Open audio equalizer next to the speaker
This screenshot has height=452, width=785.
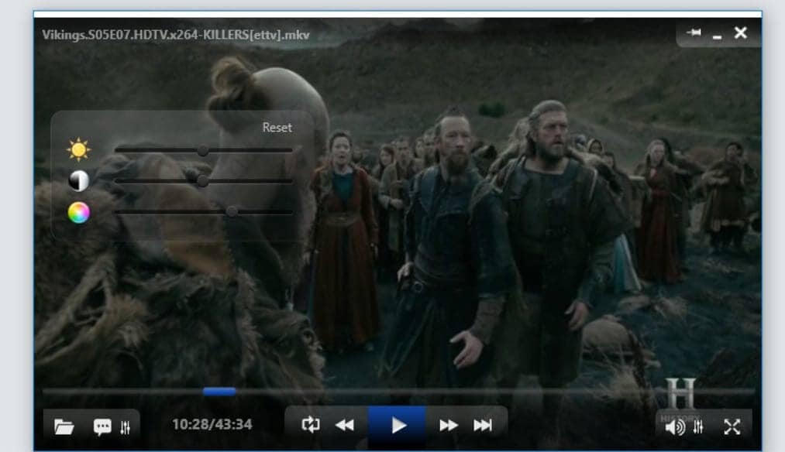pyautogui.click(x=698, y=427)
